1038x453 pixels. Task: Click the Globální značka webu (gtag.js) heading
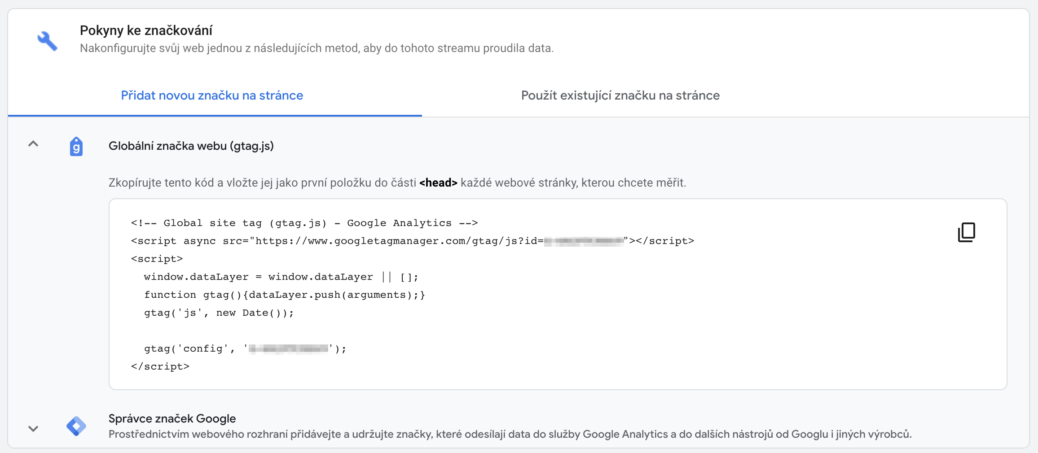(191, 146)
